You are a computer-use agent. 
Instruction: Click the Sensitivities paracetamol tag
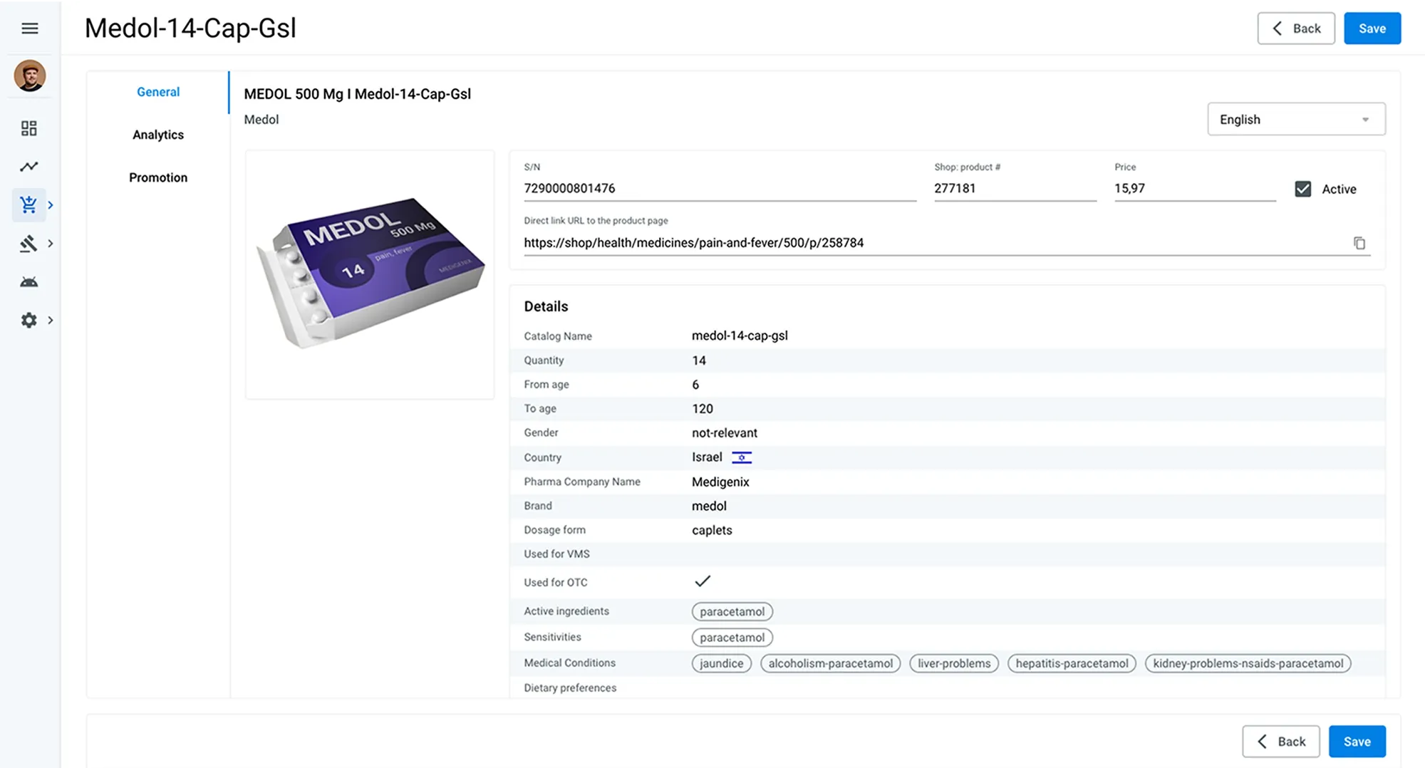732,637
